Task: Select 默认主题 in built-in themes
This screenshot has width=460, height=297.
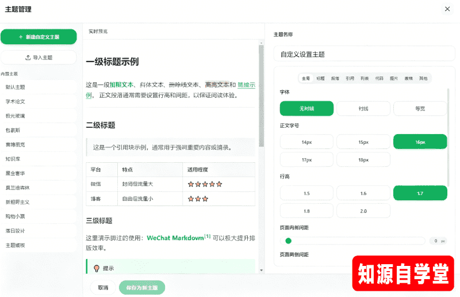Action: tap(39, 87)
